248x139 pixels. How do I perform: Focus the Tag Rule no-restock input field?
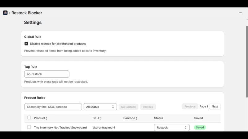coord(47,74)
